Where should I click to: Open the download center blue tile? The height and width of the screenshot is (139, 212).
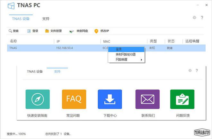click(x=110, y=99)
